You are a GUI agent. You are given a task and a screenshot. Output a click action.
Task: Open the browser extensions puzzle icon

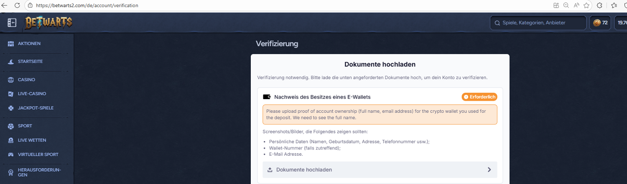pyautogui.click(x=599, y=5)
